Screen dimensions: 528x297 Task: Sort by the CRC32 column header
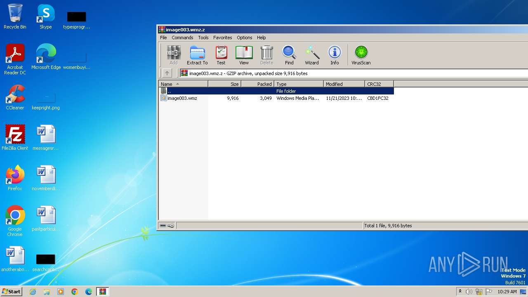(x=379, y=84)
